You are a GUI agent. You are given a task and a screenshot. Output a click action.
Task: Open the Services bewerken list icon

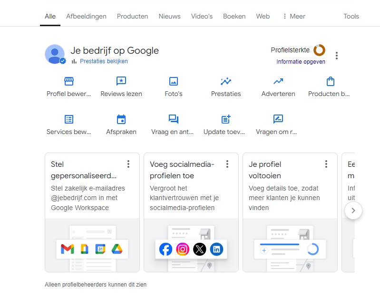[x=69, y=119]
